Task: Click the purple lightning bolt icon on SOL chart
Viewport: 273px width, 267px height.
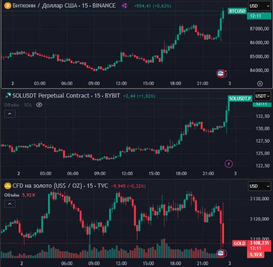Action: coord(229,164)
